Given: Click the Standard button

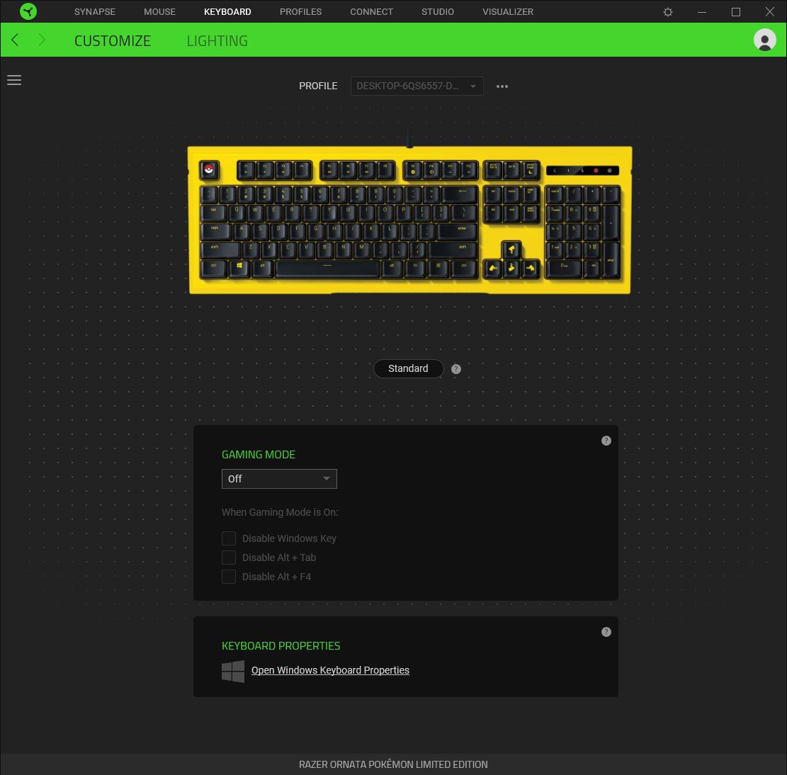Looking at the screenshot, I should 408,368.
